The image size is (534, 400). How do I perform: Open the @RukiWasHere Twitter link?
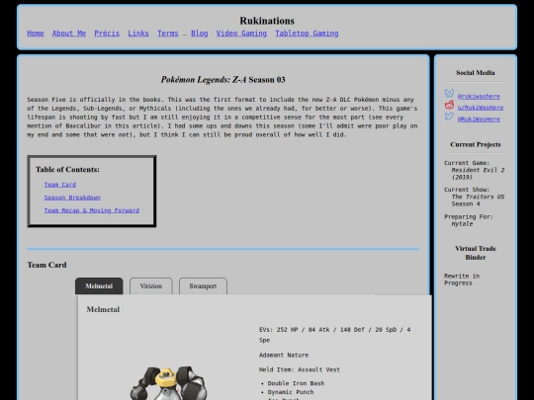tap(479, 120)
